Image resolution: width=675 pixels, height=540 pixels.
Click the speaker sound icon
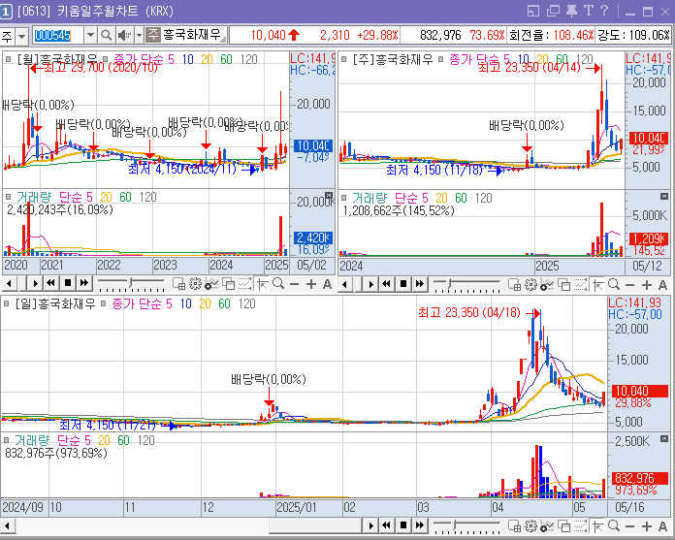124,35
